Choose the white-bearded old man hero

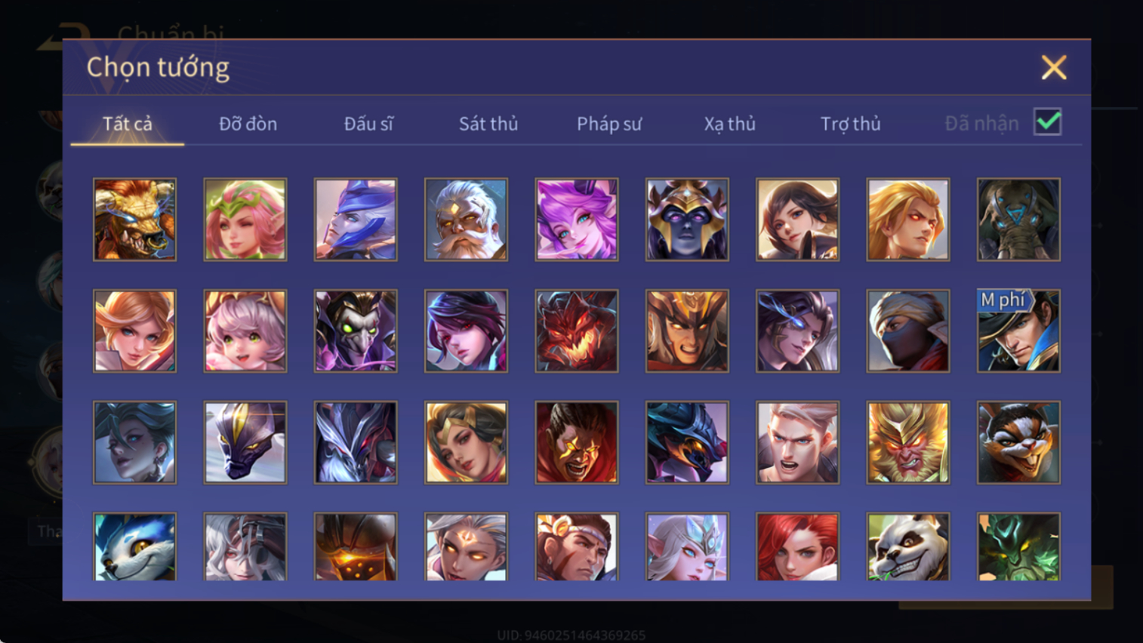(466, 220)
